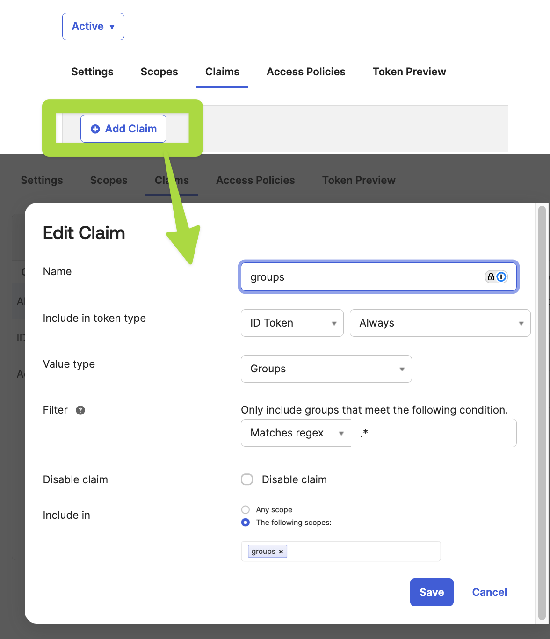This screenshot has width=550, height=639.
Task: Switch to the Scopes tab
Action: coord(159,72)
